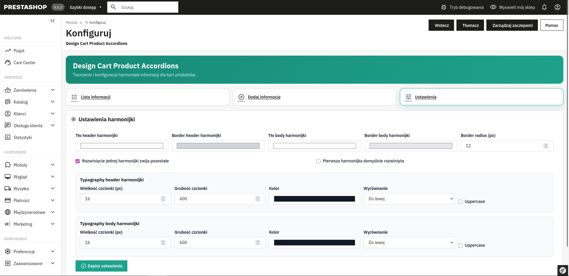Expand Obsługa klienta menu chevron

(53, 125)
